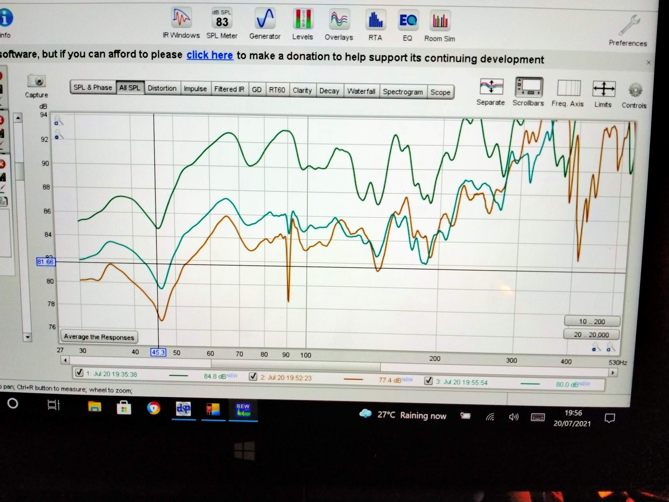Click teal color line of measurement 3

click(530, 384)
